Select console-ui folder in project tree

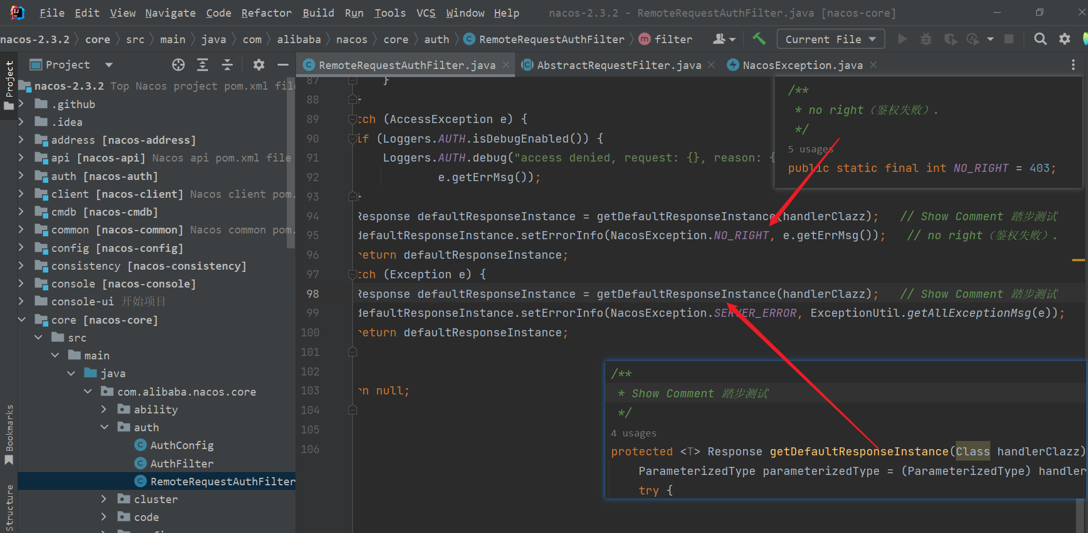point(82,301)
